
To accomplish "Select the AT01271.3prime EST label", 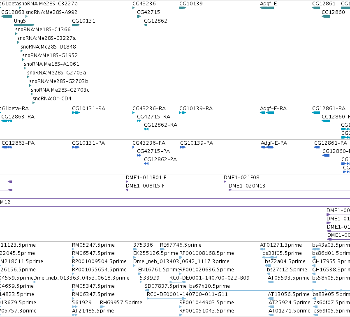I will tap(281, 245).
